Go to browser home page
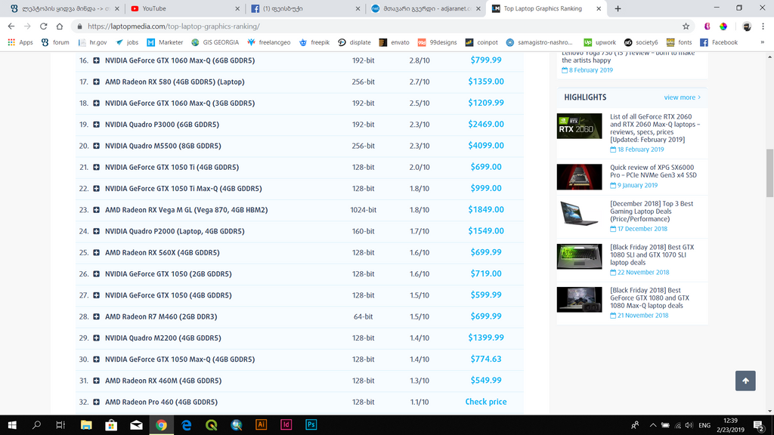Screen dimensions: 774x435 pyautogui.click(x=60, y=26)
